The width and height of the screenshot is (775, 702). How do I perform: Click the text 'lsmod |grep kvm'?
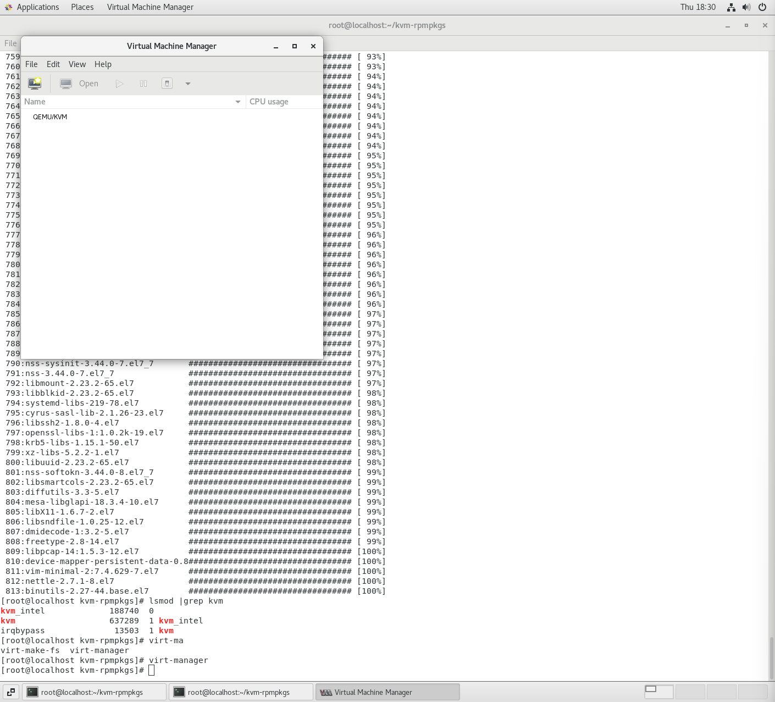tap(186, 601)
